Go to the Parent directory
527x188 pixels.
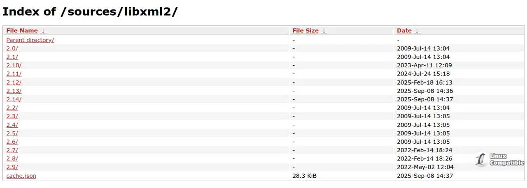pos(30,40)
